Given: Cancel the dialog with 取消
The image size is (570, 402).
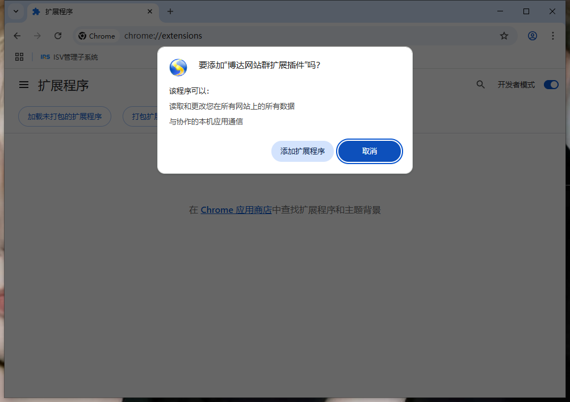Looking at the screenshot, I should point(370,151).
